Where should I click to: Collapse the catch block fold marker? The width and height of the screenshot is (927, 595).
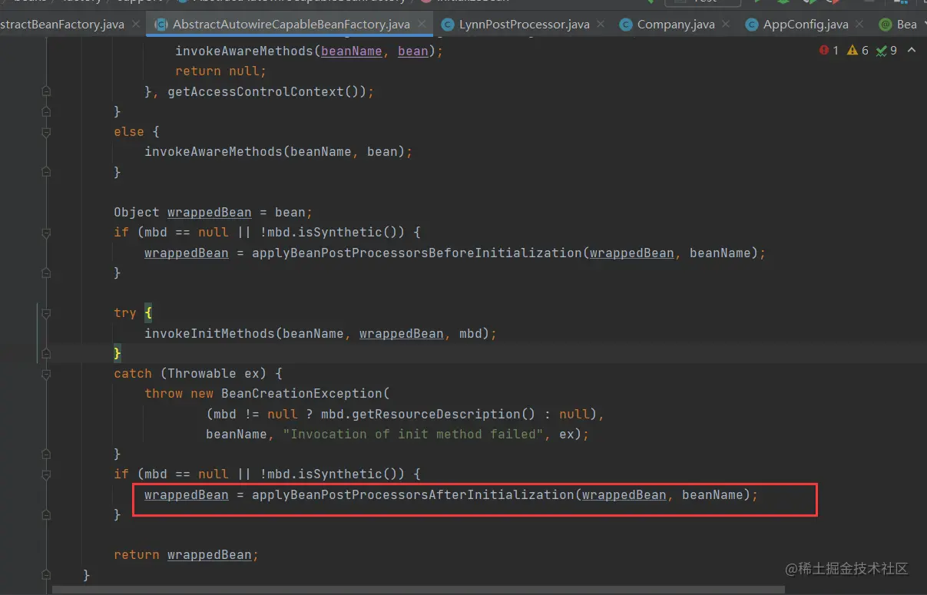pyautogui.click(x=46, y=374)
